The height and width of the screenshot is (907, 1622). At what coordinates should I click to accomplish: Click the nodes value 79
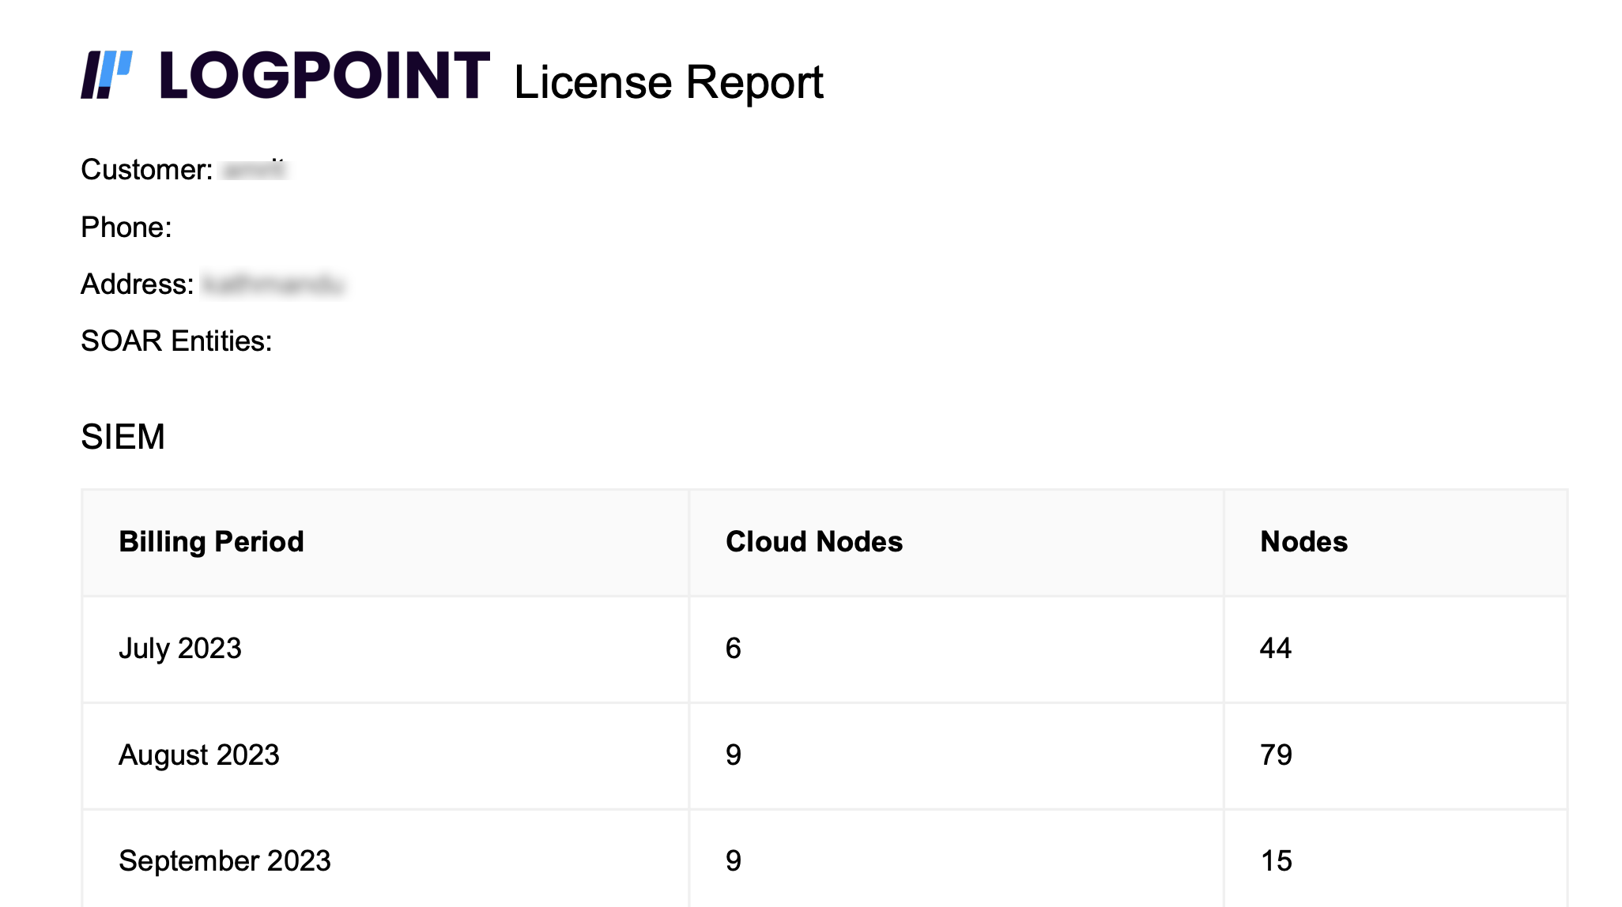pos(1275,755)
